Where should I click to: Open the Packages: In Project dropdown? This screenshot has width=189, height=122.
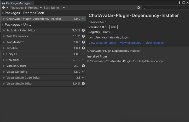pyautogui.click(x=26, y=8)
